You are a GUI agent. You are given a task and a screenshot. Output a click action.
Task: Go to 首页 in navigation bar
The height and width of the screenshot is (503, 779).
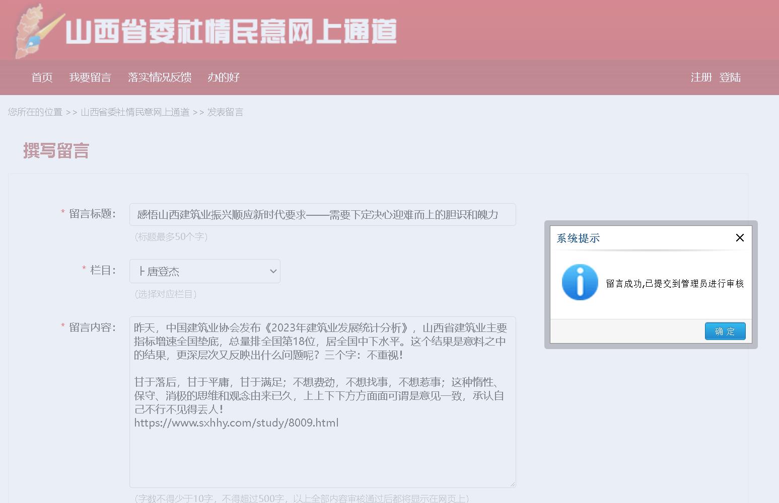coord(42,77)
